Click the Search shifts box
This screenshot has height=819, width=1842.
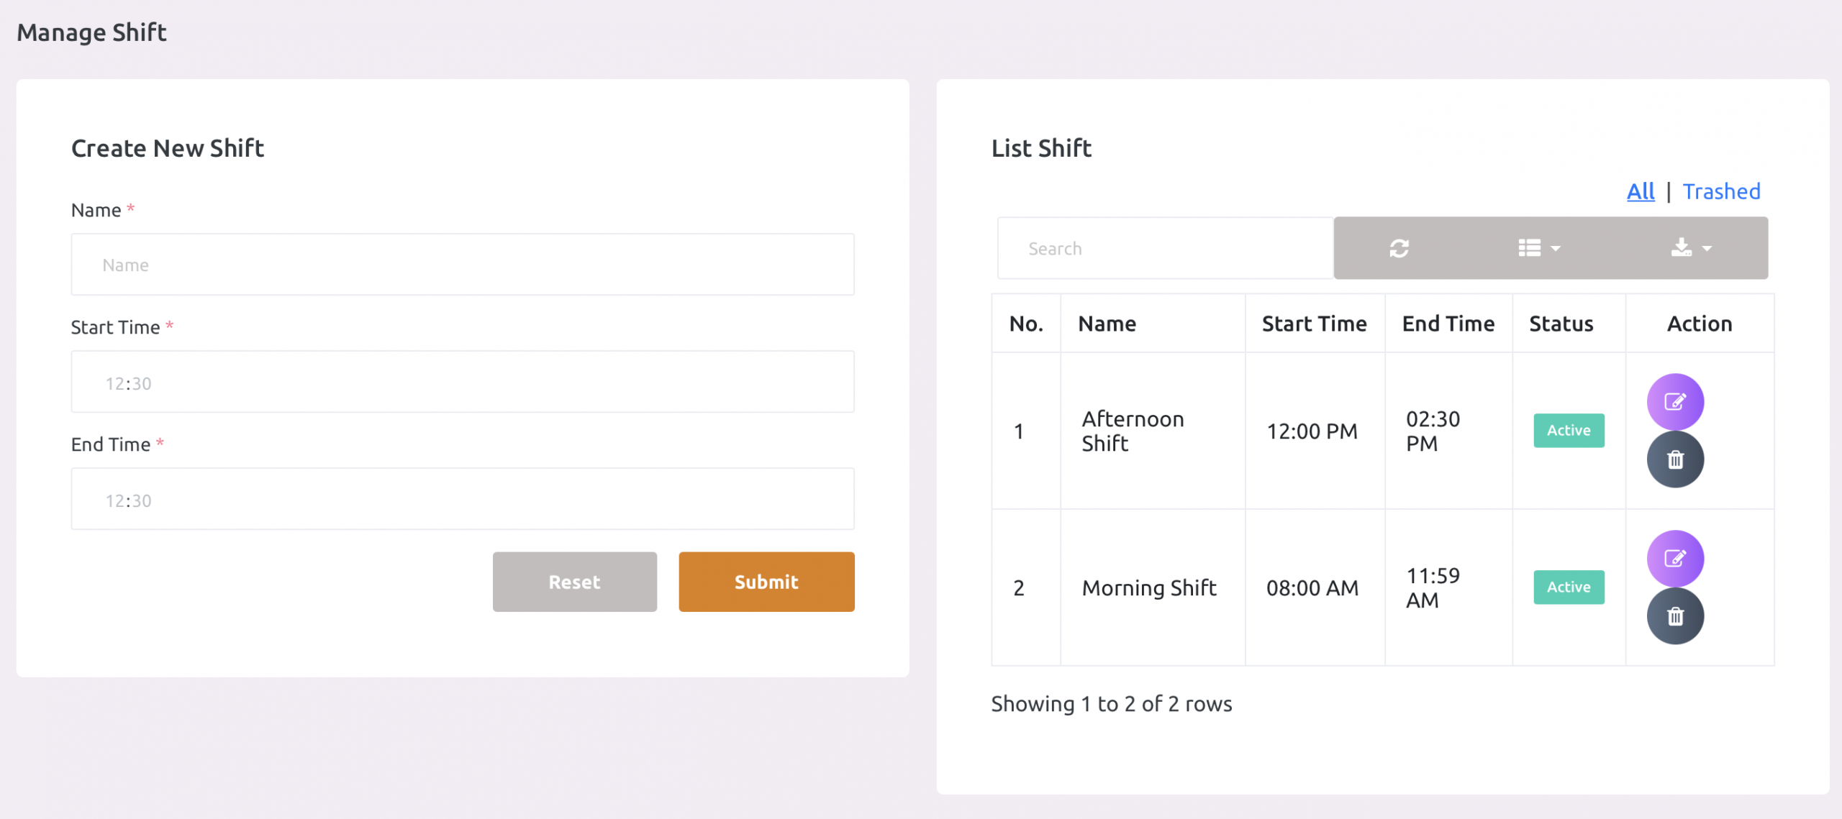point(1164,248)
